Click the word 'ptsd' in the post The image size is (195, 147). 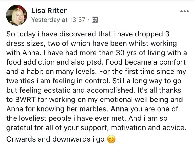tap(94, 62)
